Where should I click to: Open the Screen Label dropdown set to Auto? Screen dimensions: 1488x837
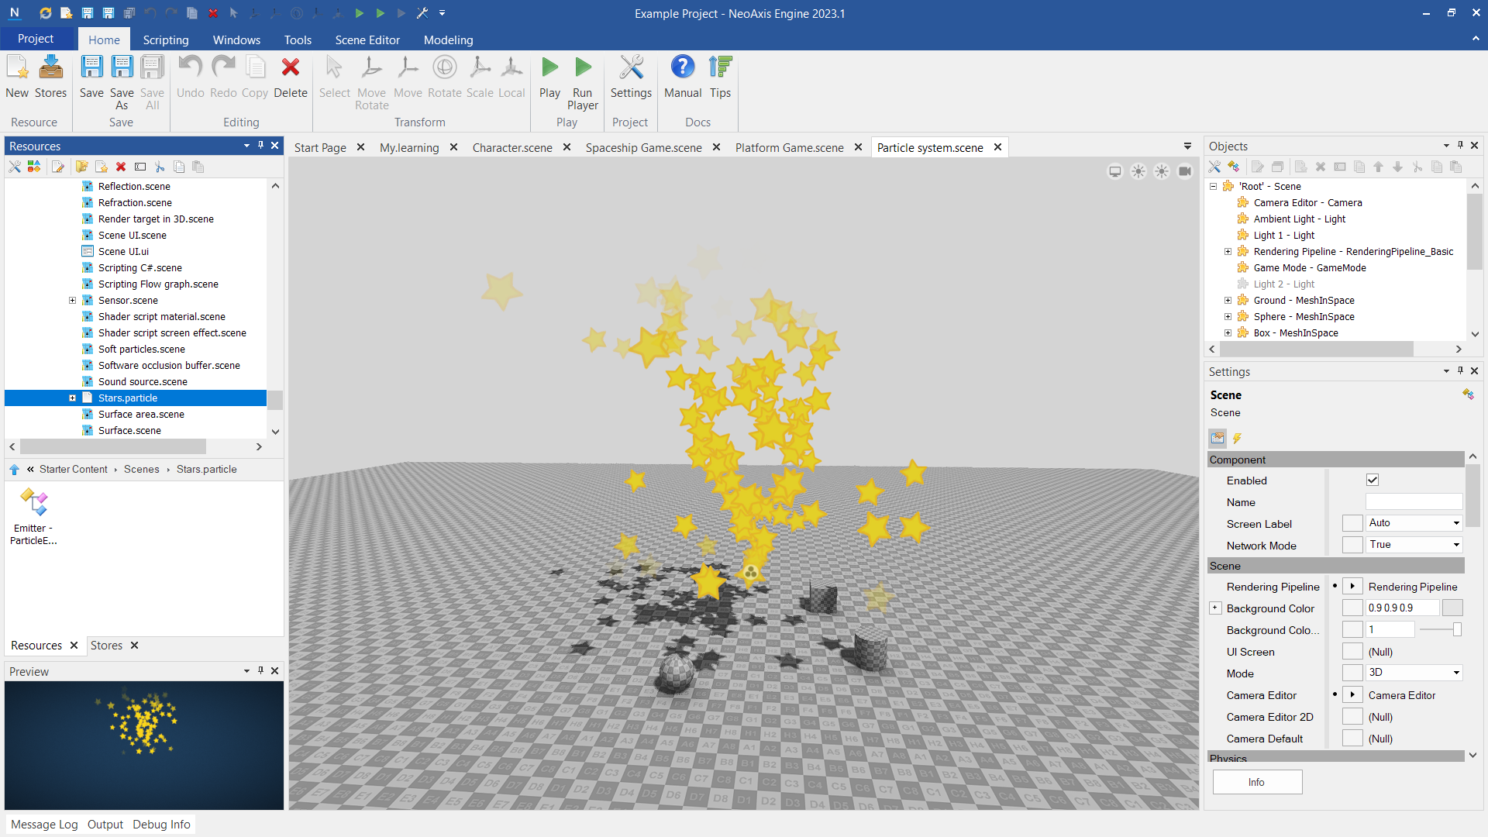point(1455,522)
